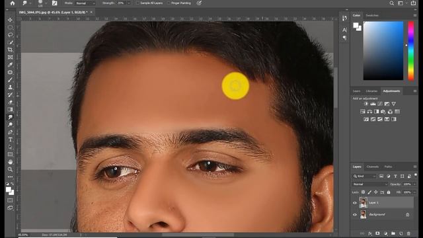Open the smudge Mode dropdown
The width and height of the screenshot is (423, 238).
pyautogui.click(x=85, y=3)
